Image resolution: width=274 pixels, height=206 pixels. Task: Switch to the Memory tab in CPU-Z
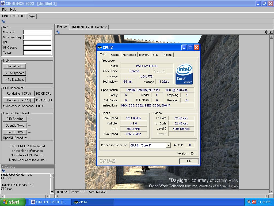[144, 55]
